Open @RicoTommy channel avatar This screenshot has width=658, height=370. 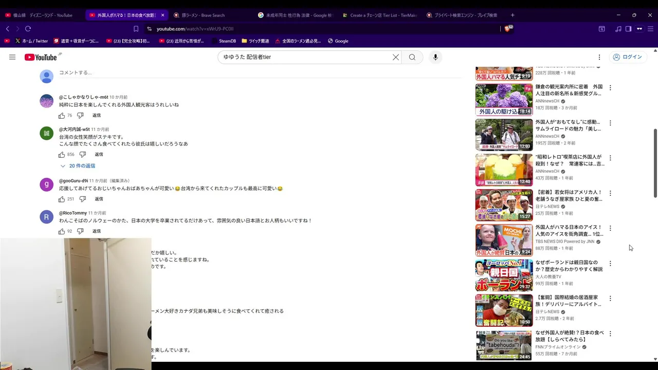[46, 217]
